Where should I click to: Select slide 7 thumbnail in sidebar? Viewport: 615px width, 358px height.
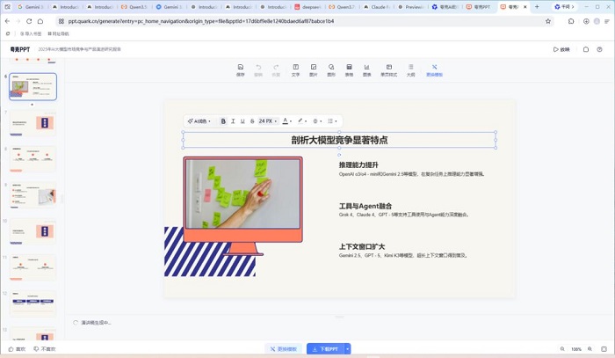(33, 123)
